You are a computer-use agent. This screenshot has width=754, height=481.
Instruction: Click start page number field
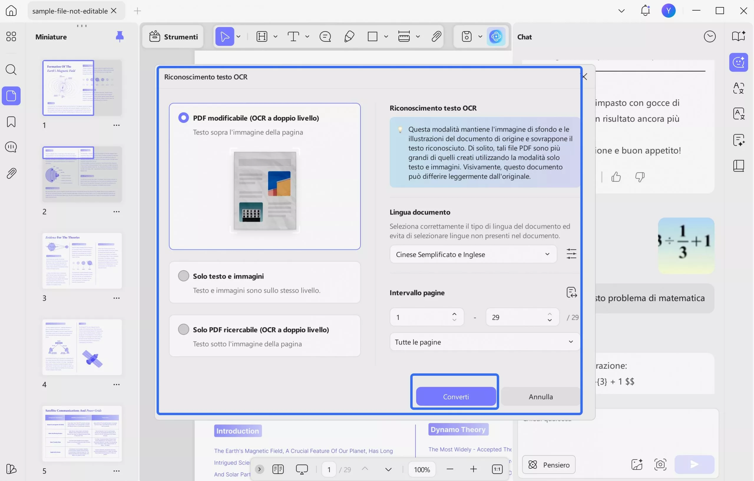(427, 317)
